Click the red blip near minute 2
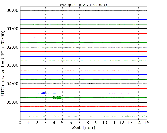167x133 pixels. click(37, 88)
